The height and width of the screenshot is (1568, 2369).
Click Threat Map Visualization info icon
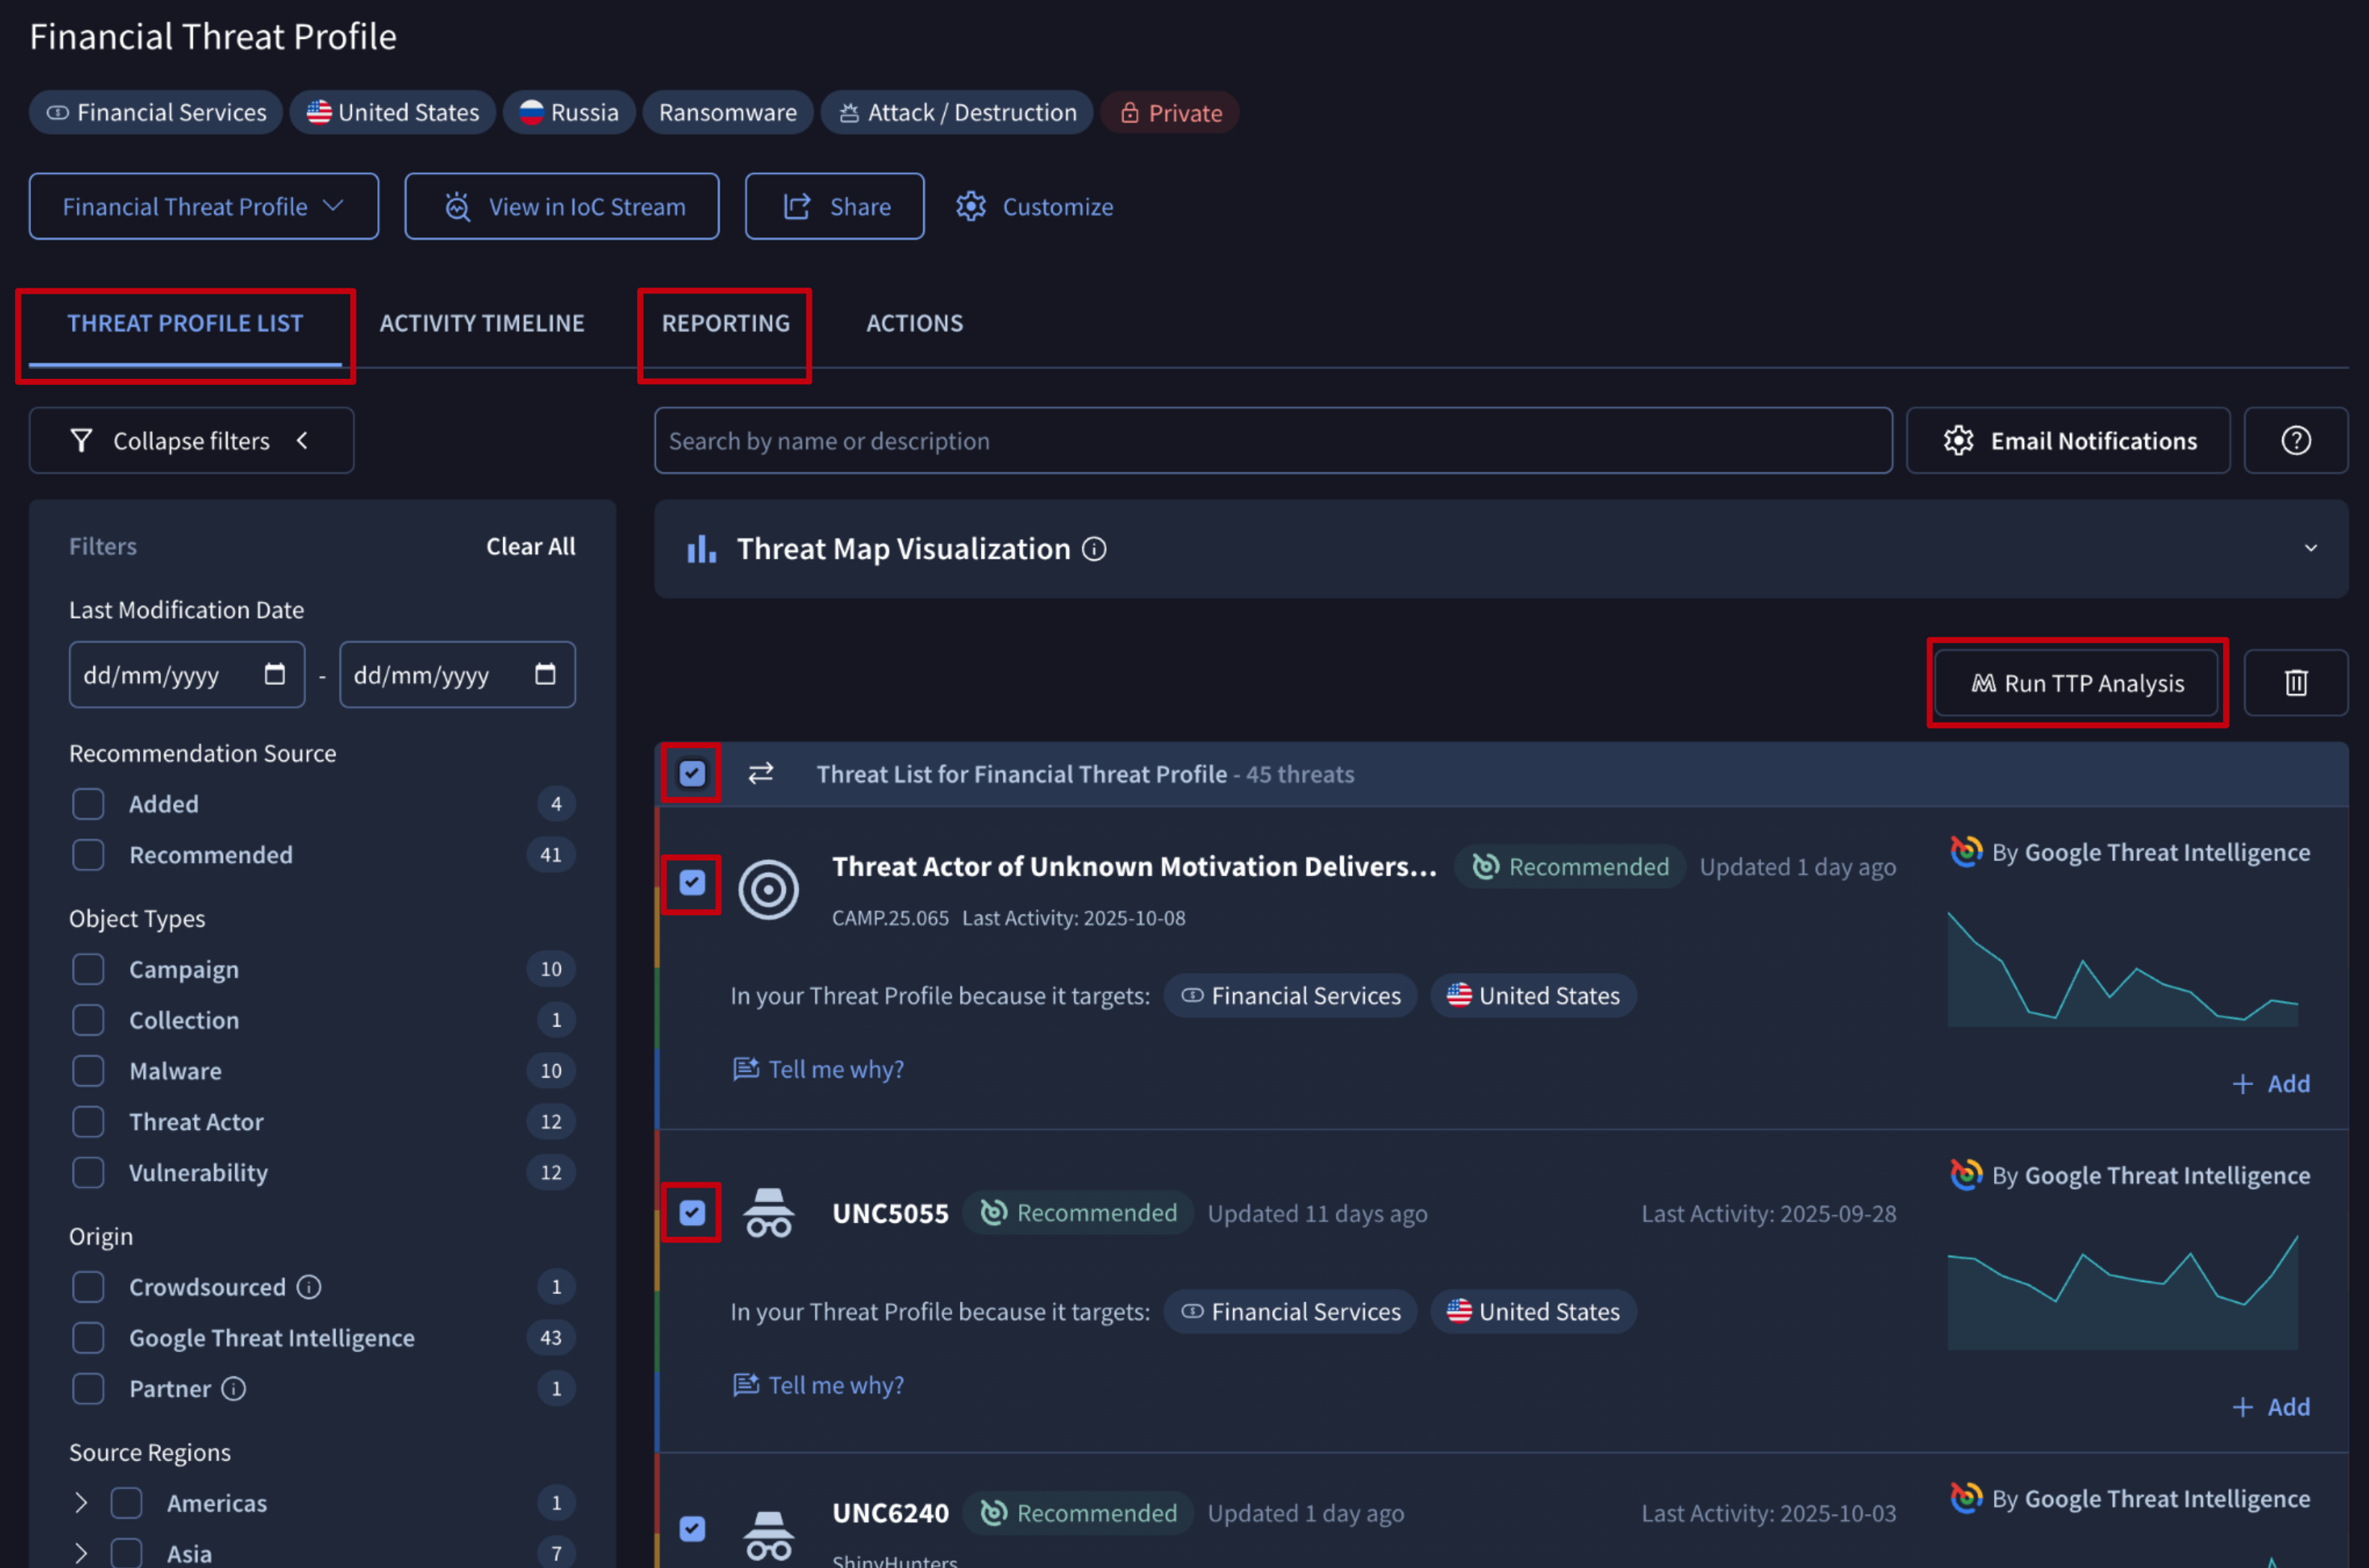click(1094, 549)
